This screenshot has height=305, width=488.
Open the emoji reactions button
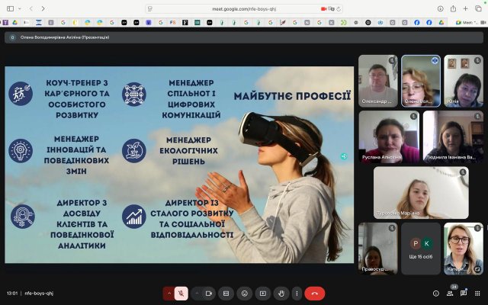(x=244, y=293)
